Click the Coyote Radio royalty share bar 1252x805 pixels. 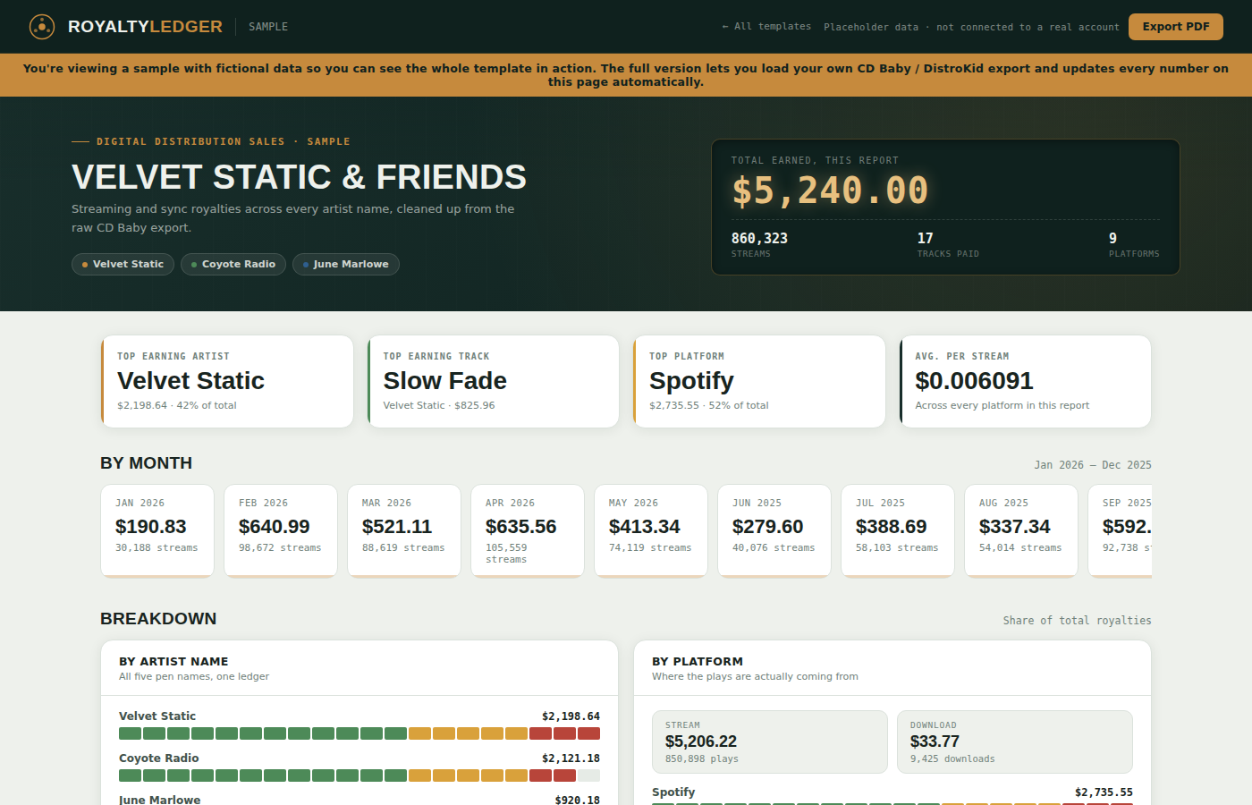[360, 775]
